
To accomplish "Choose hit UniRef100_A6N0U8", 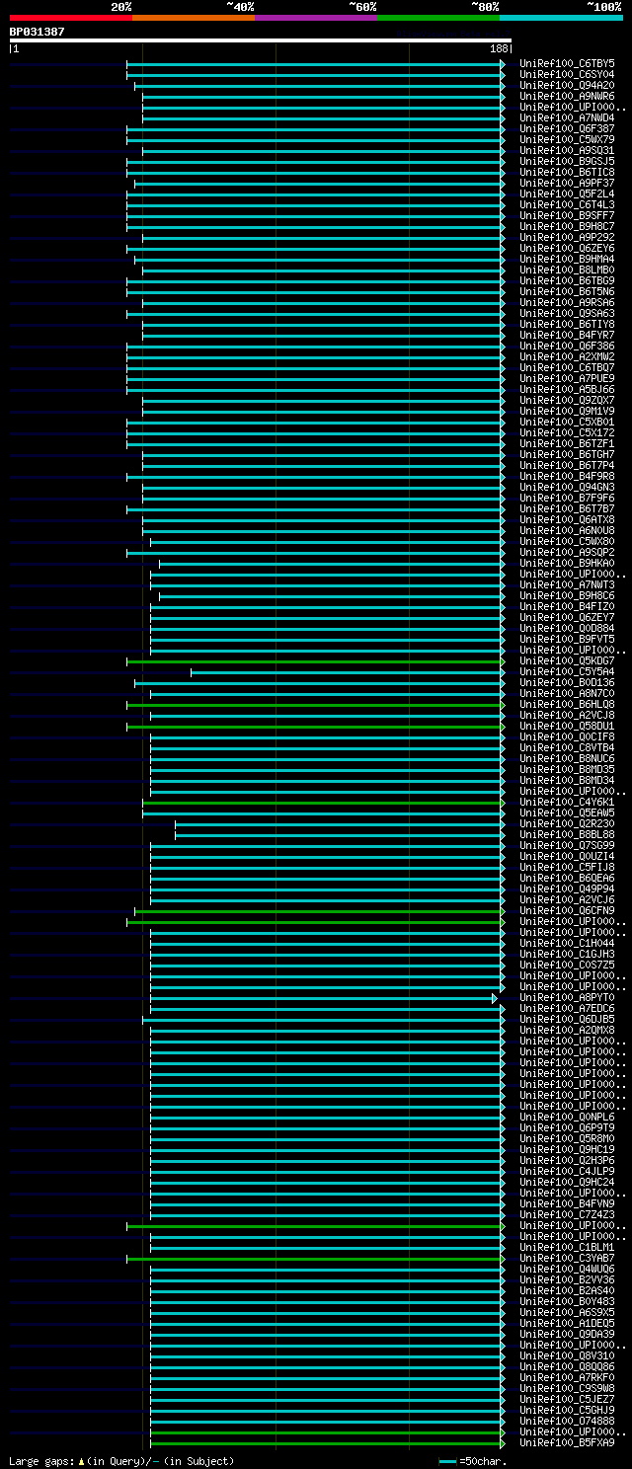I will coord(567,531).
